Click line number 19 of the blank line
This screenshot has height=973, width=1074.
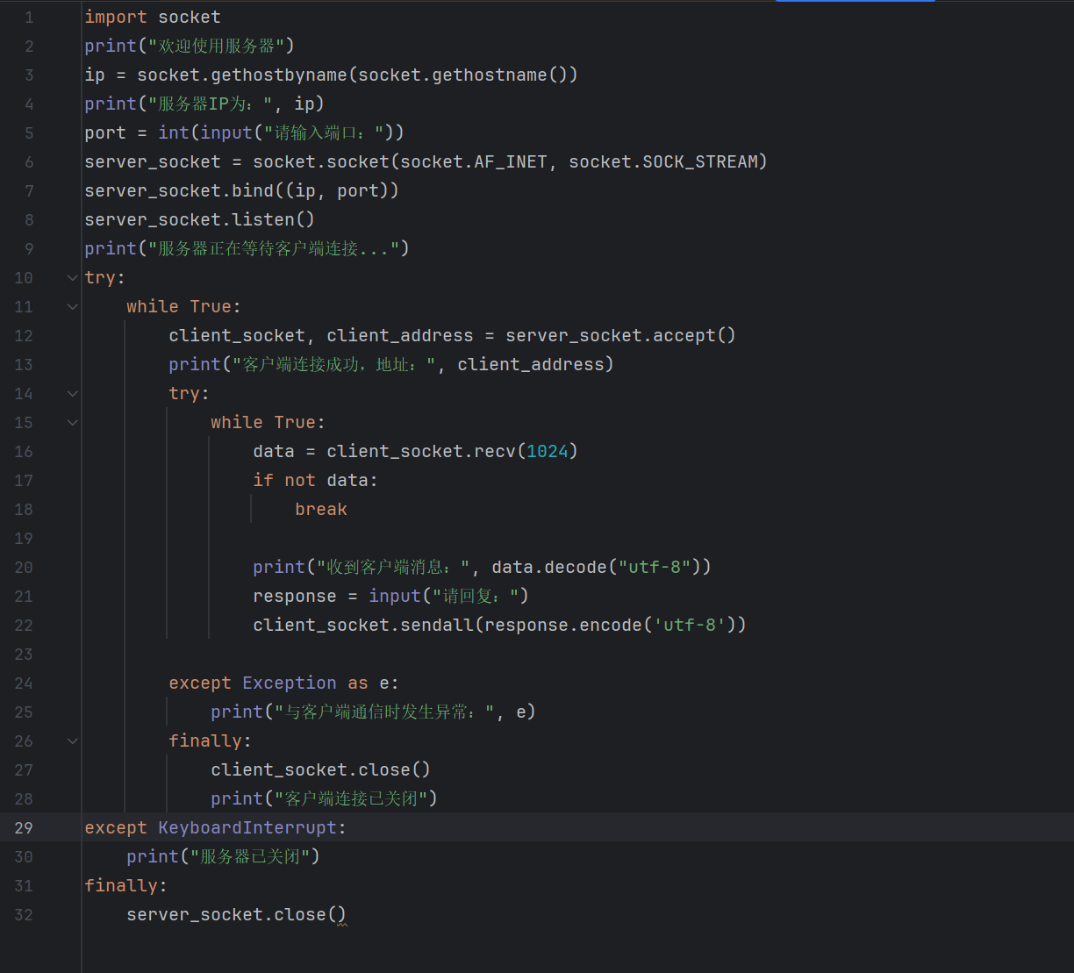click(24, 538)
